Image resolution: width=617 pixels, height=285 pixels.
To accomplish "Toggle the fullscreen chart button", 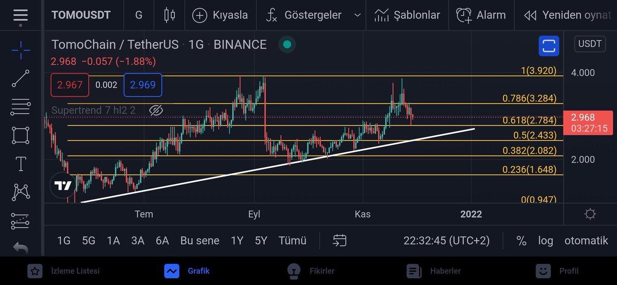I will [x=549, y=46].
